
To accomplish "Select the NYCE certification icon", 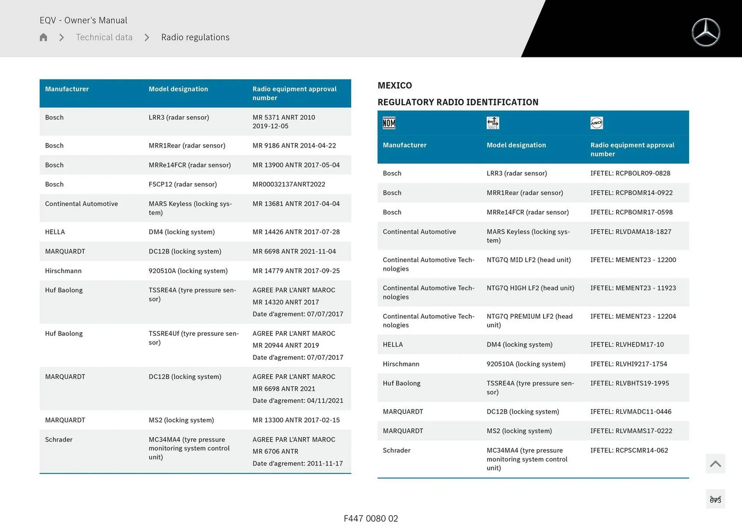I will (493, 123).
